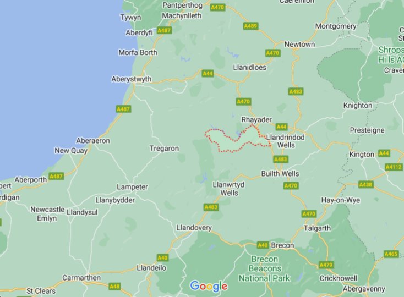Click the A487 road badge near Aberdyfi

click(x=164, y=30)
